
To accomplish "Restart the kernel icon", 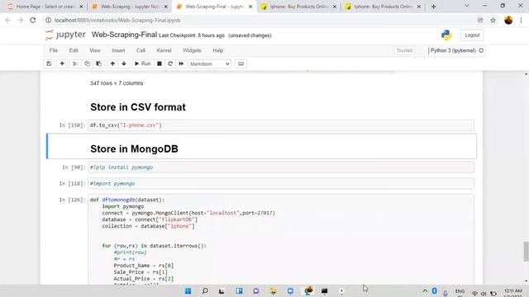I will click(170, 64).
